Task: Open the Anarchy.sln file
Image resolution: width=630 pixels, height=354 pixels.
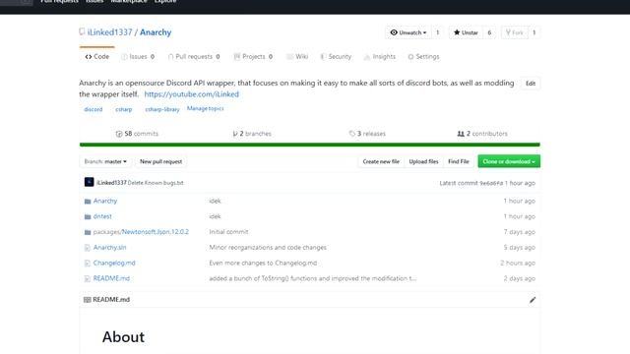Action: tap(109, 247)
